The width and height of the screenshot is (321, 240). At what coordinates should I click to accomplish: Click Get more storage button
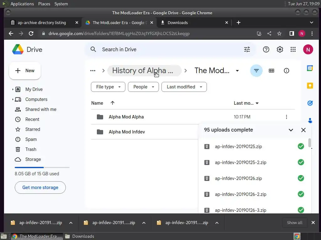point(40,187)
